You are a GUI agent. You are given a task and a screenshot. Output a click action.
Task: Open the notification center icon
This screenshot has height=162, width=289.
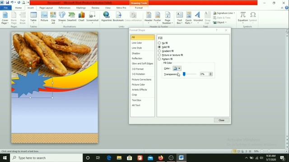tap(282, 158)
